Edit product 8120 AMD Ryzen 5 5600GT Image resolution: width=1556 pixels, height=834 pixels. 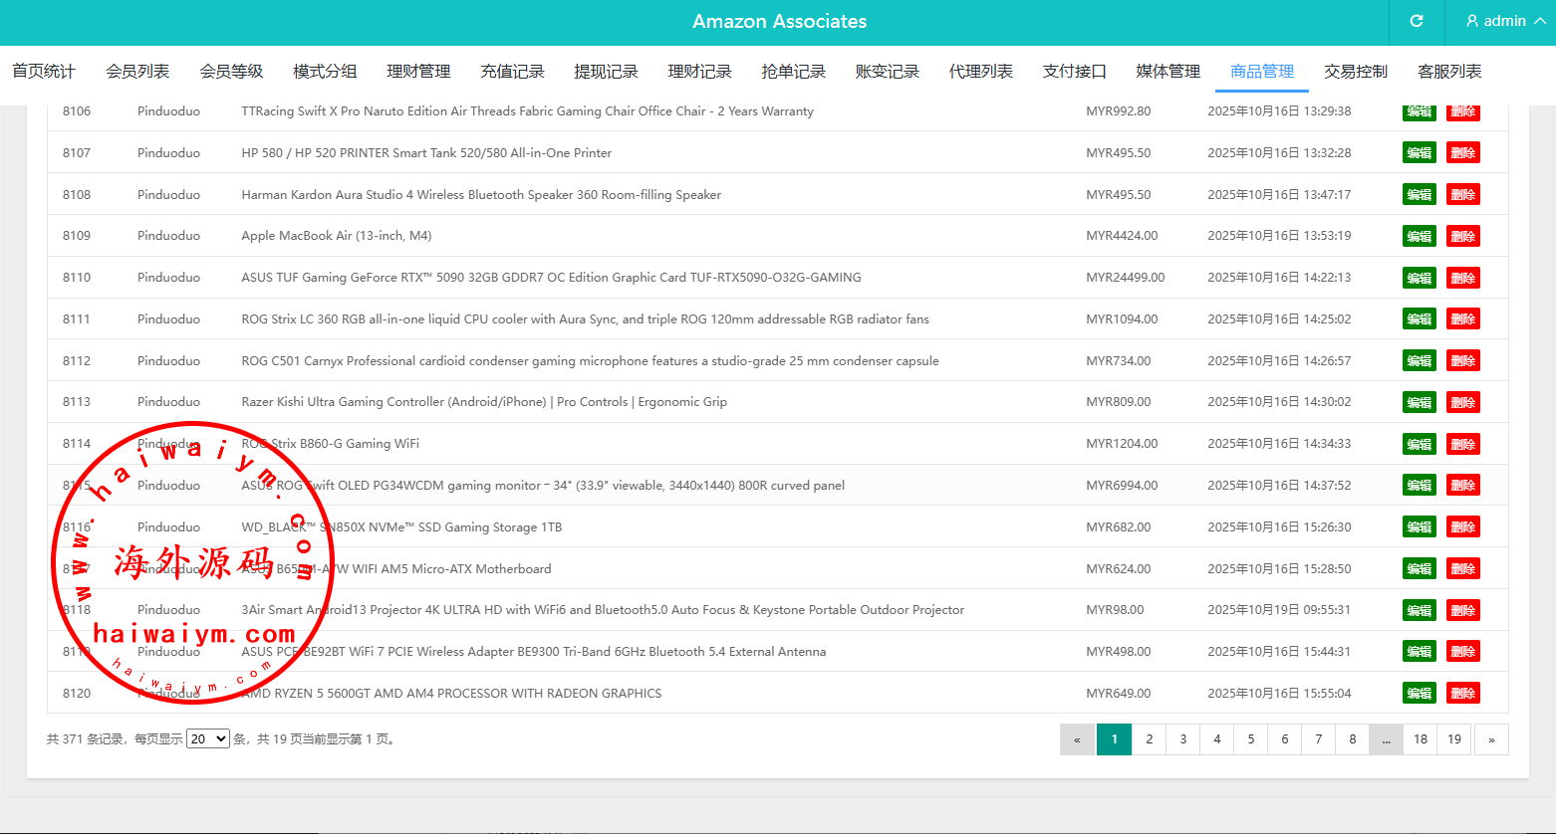click(1419, 694)
